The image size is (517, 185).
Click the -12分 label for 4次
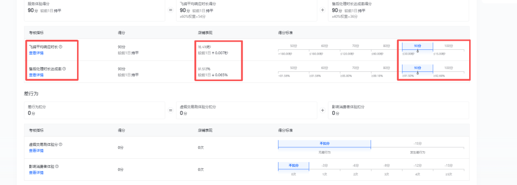tap(417, 165)
